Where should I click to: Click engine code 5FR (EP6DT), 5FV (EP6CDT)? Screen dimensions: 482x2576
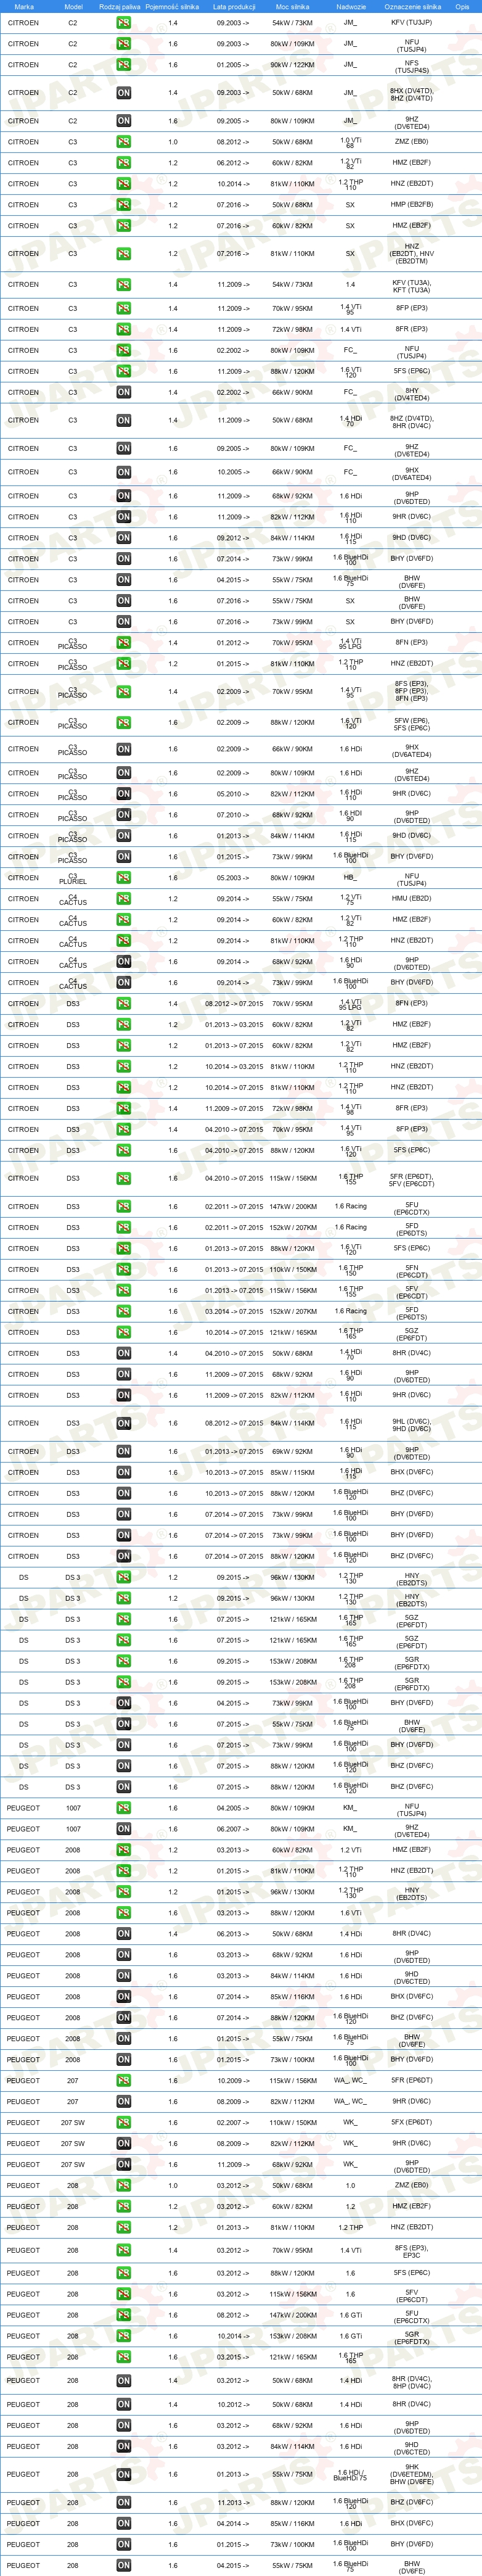(x=412, y=1179)
